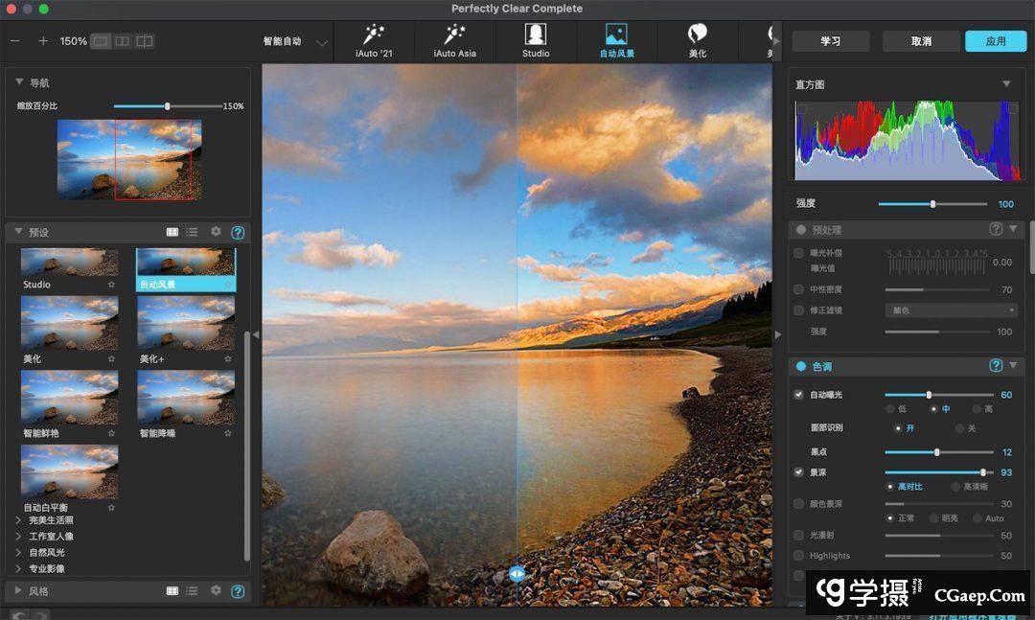Open help for the 色调 section
Image resolution: width=1035 pixels, height=620 pixels.
point(996,366)
